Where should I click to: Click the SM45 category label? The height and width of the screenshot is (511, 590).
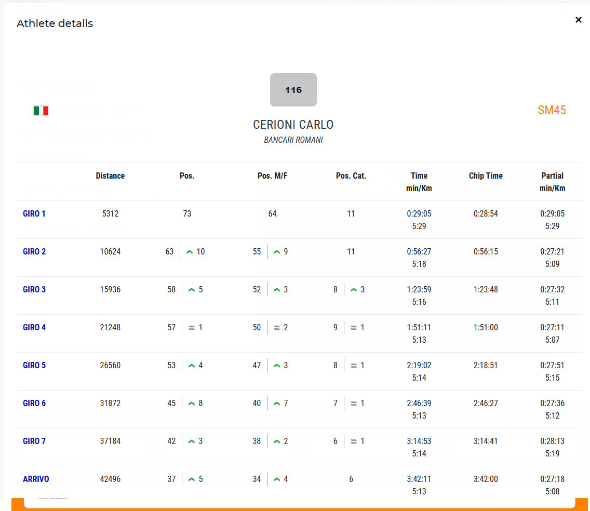click(552, 110)
